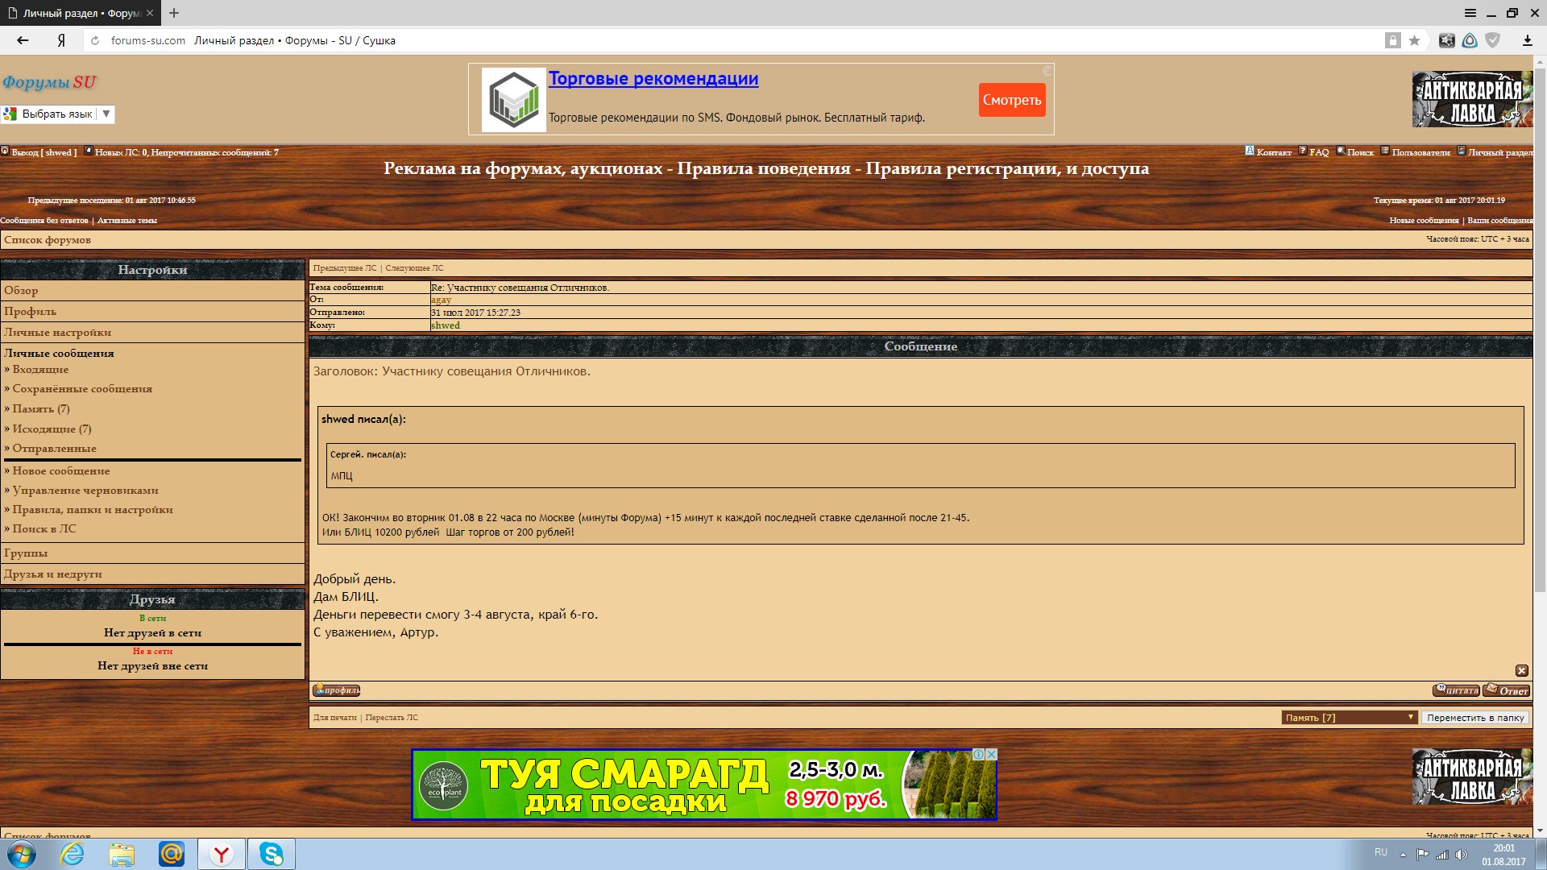The image size is (1547, 870).
Task: Open Skype from the taskbar
Action: 272,854
